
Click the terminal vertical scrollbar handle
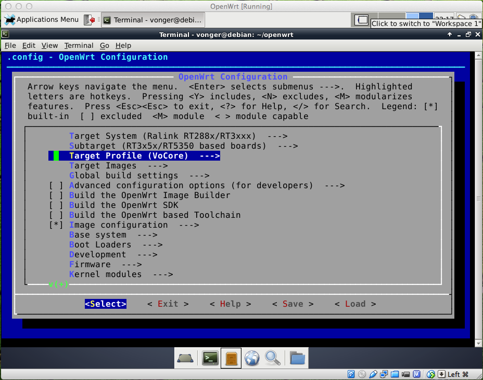coord(478,199)
